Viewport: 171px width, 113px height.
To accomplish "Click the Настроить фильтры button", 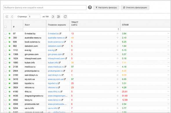I will 106,8.
